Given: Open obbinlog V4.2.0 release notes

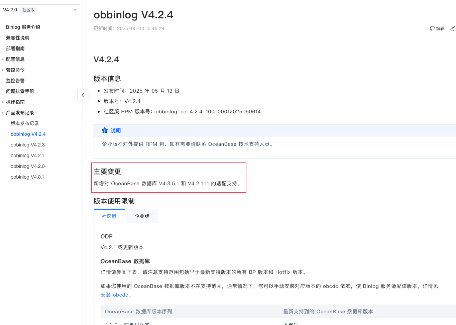Looking at the screenshot, I should (28, 166).
